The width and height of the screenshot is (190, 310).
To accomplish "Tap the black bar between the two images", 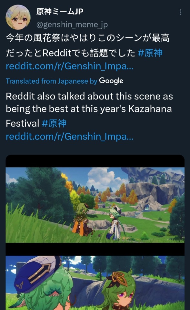I will tap(95, 249).
